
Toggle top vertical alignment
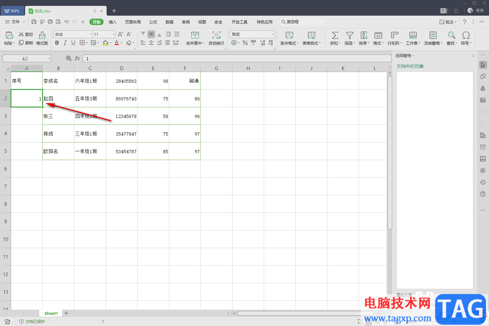[x=143, y=34]
